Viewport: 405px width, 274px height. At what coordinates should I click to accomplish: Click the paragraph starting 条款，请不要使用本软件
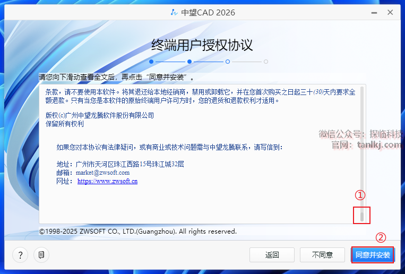click(201, 96)
